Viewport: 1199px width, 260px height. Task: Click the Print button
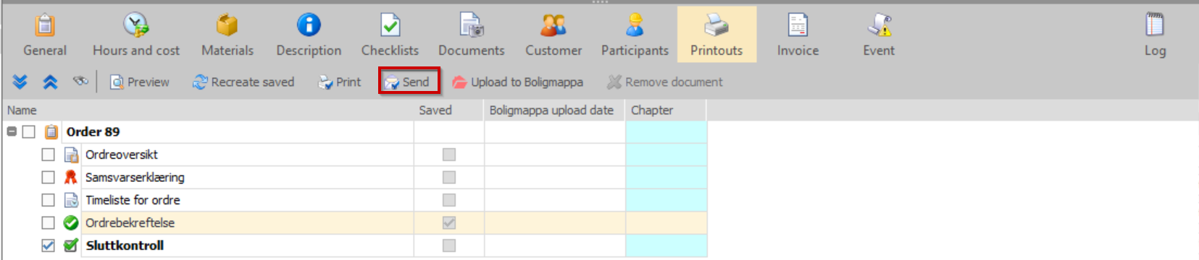coord(339,82)
